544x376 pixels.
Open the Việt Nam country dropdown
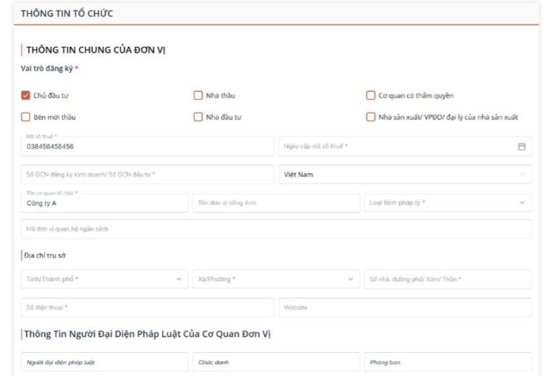pos(405,175)
